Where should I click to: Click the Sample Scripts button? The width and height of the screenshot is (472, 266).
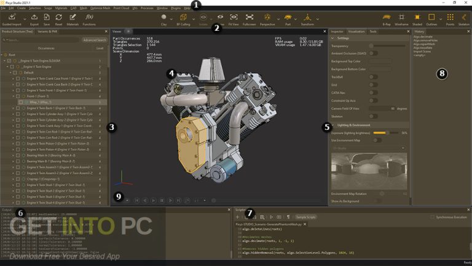(305, 217)
